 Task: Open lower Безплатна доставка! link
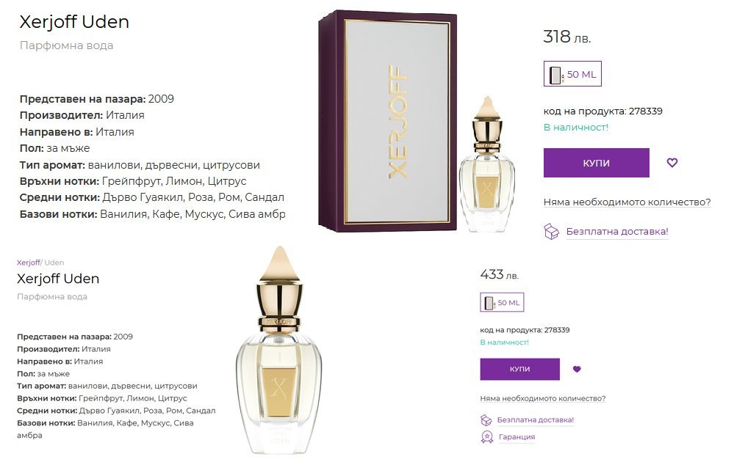(x=535, y=419)
